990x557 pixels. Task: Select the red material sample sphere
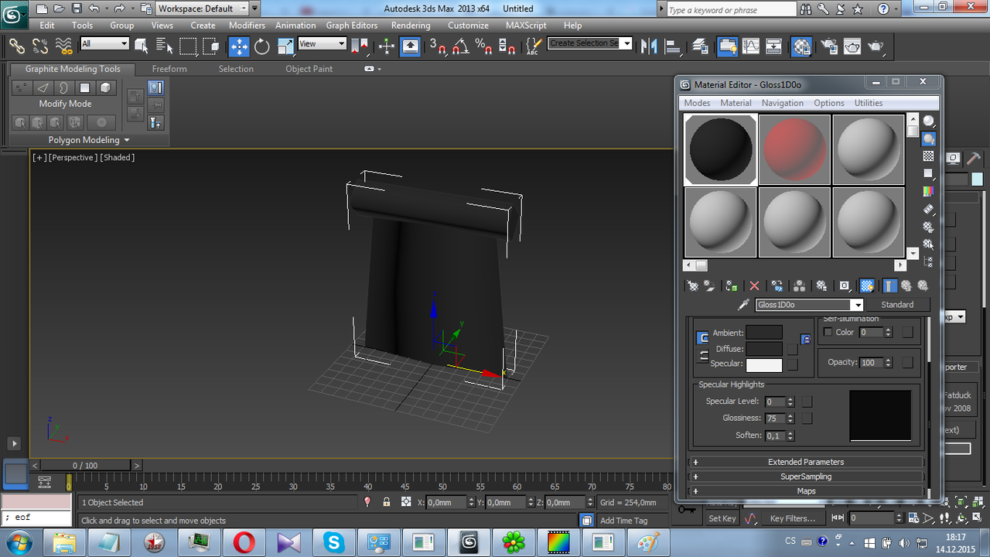(x=794, y=150)
